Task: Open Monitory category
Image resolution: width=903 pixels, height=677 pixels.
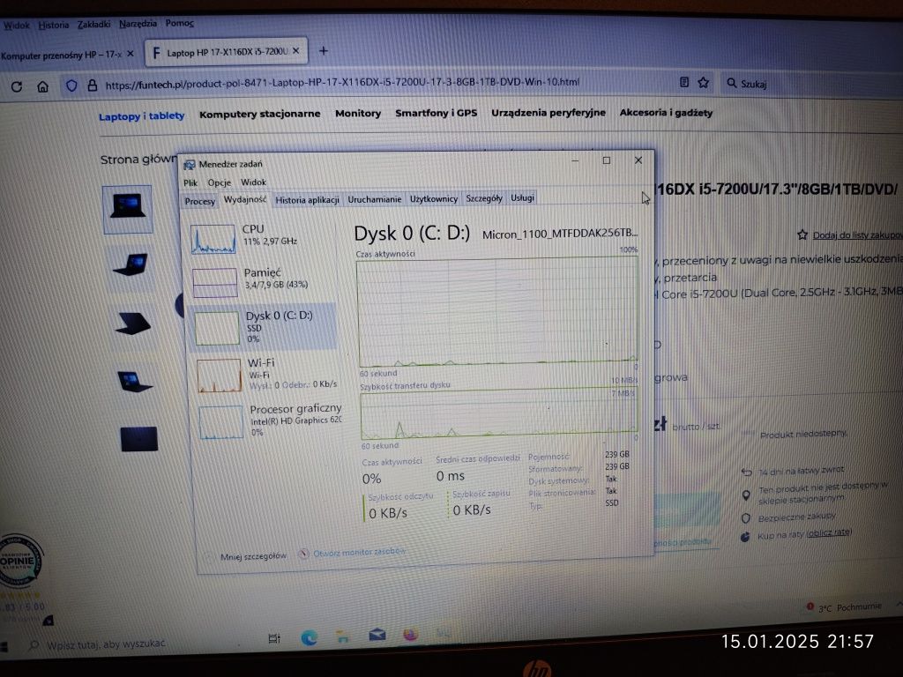Action: pyautogui.click(x=358, y=114)
